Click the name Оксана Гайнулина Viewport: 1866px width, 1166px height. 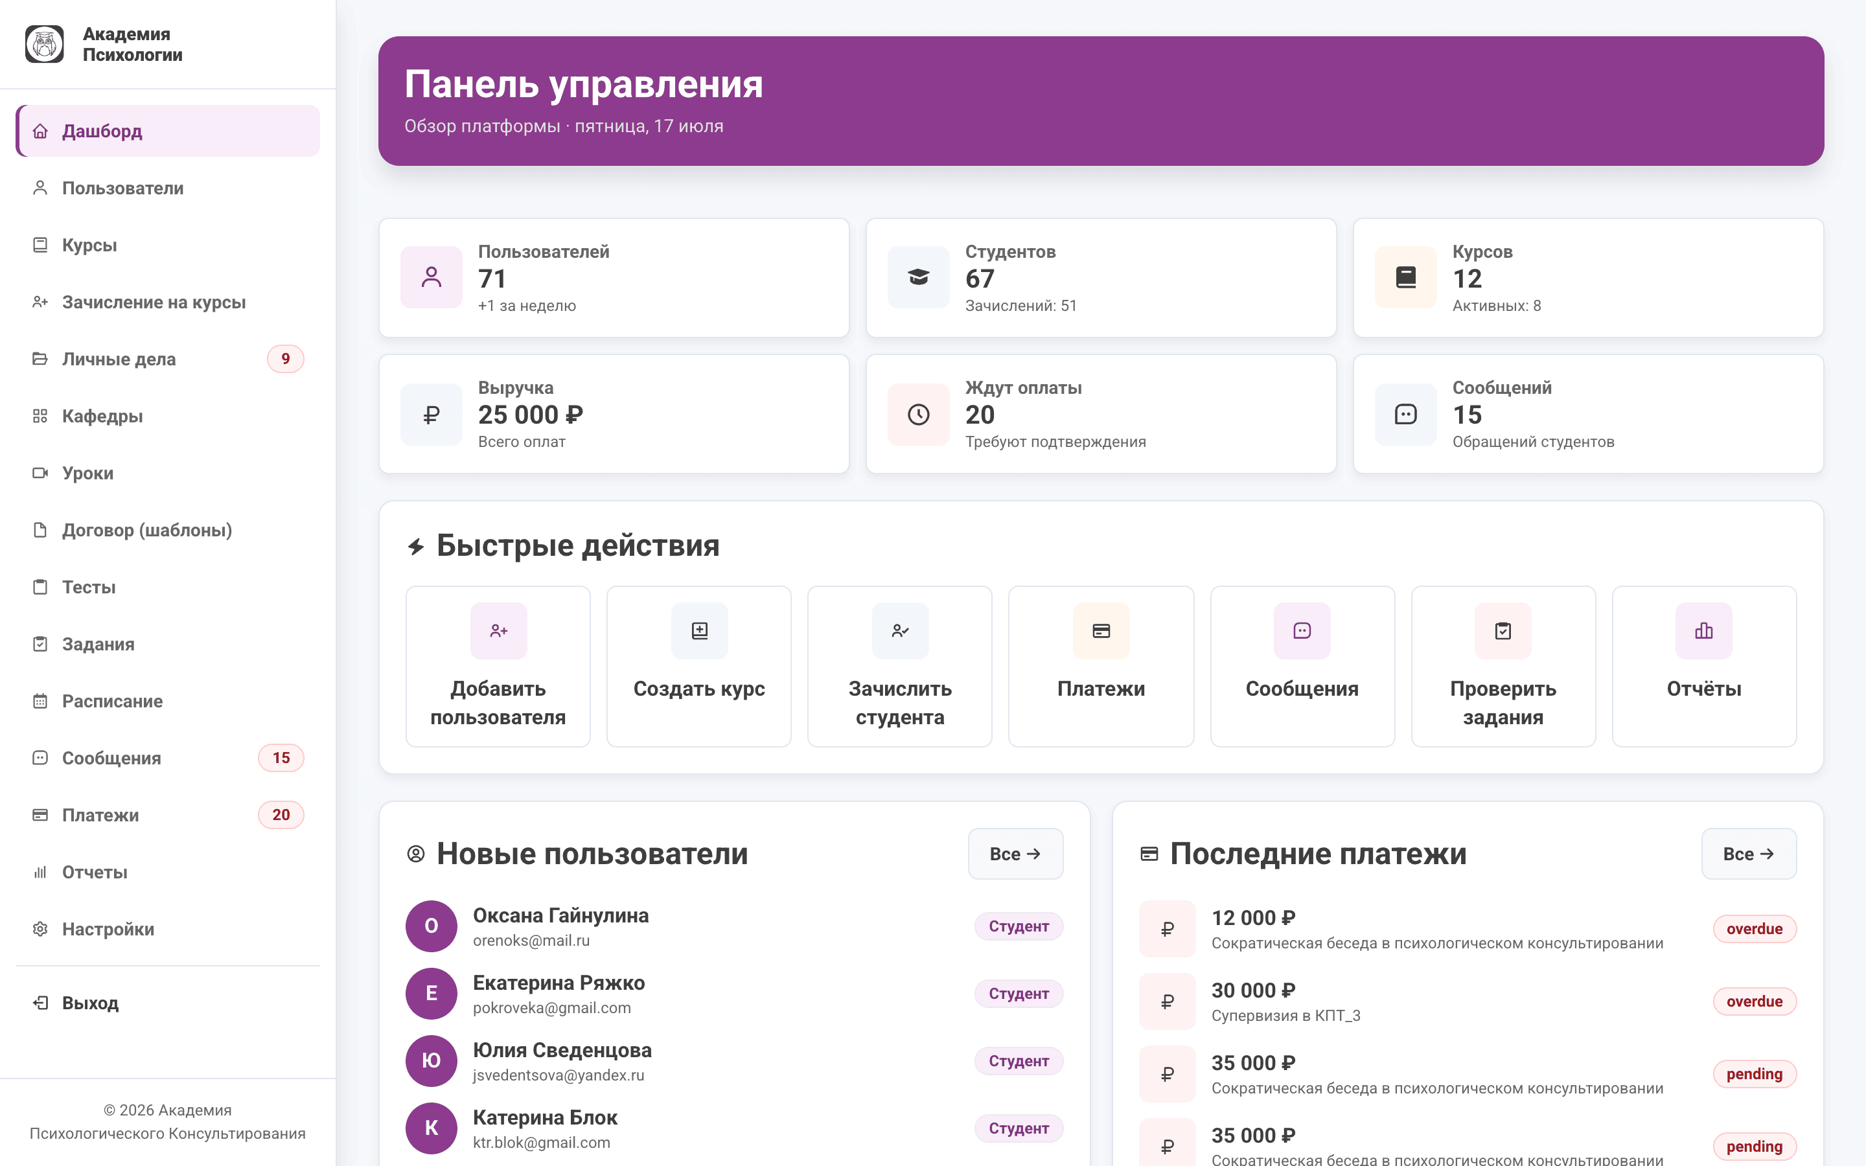[560, 915]
